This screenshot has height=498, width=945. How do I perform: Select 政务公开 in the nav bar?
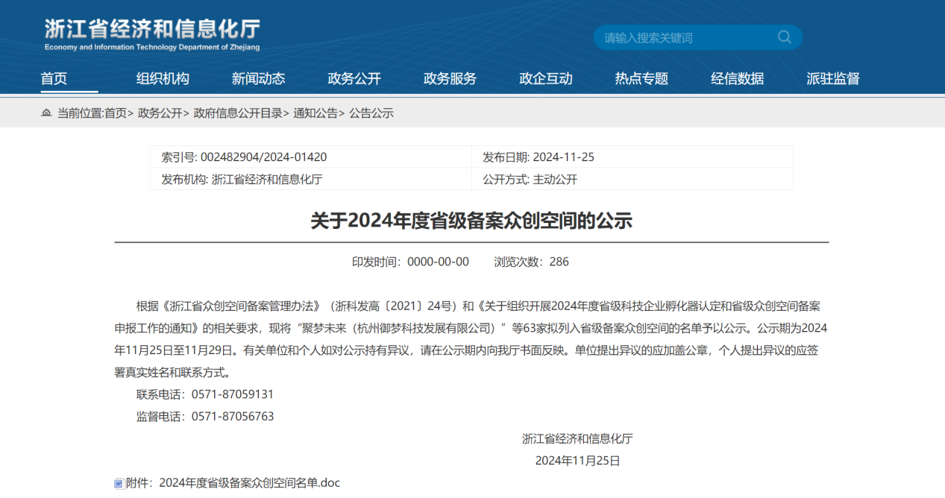click(354, 78)
